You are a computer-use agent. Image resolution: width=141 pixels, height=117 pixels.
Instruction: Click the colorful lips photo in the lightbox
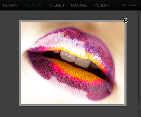[73, 63]
